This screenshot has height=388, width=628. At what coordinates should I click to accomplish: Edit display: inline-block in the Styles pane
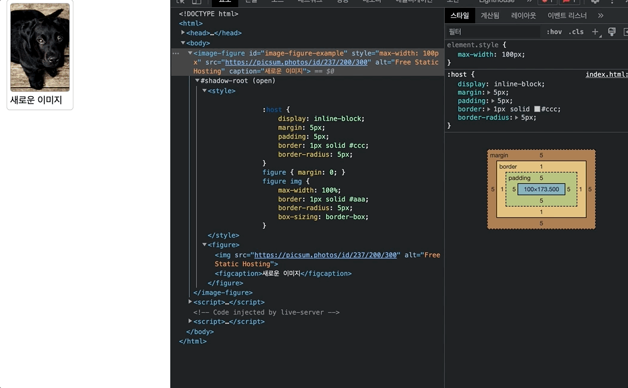[501, 84]
